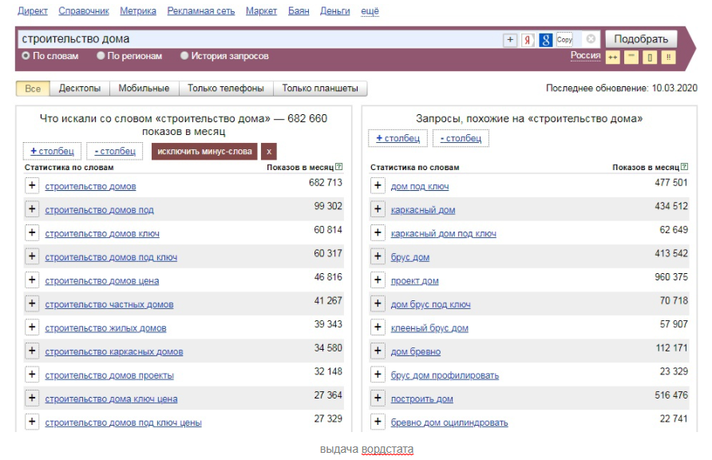Open Справочник in the top navigation

pos(84,11)
